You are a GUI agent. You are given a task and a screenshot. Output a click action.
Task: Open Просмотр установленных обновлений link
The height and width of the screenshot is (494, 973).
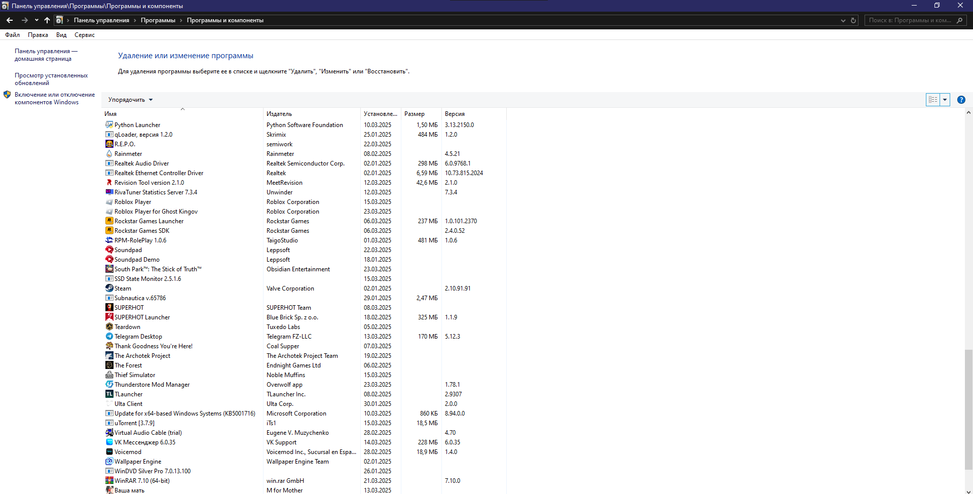[x=51, y=79]
